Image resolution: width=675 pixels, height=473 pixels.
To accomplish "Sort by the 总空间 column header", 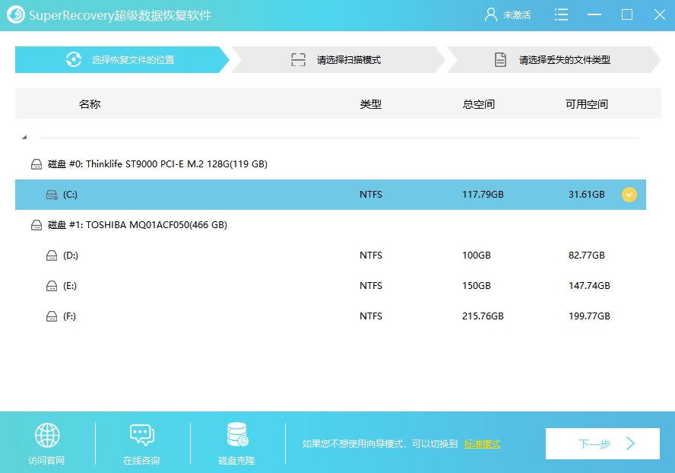I will click(479, 104).
